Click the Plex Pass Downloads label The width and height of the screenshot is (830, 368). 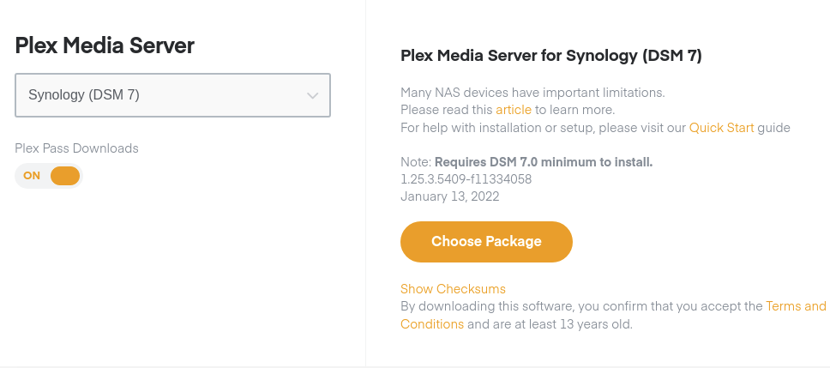click(76, 148)
